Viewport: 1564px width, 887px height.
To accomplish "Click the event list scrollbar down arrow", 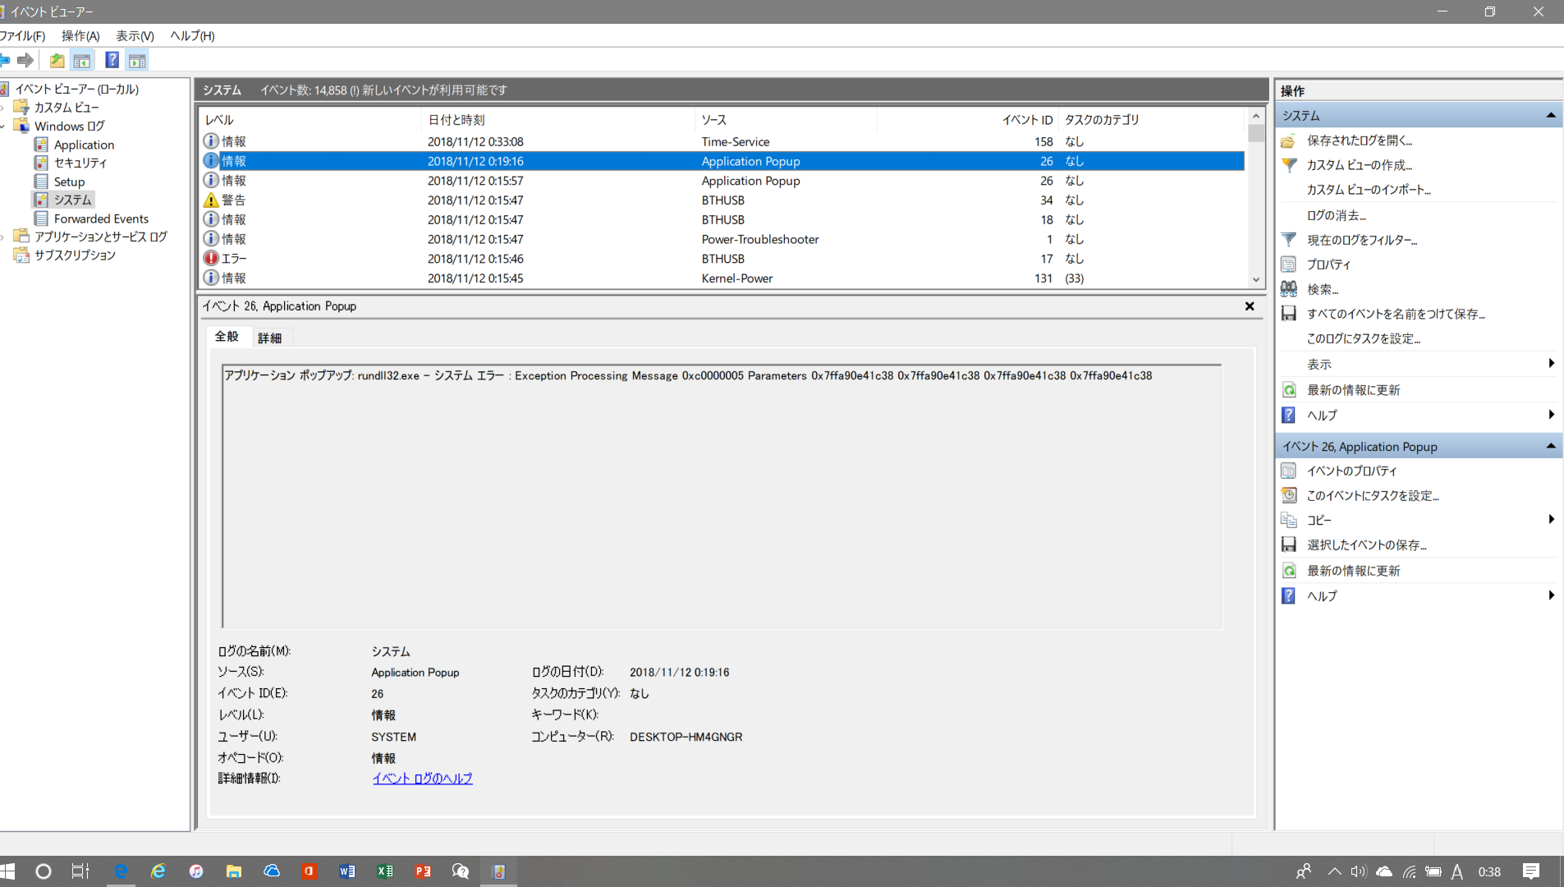I will (x=1255, y=280).
